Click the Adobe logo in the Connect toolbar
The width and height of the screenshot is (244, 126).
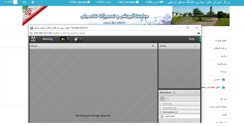pos(33,39)
